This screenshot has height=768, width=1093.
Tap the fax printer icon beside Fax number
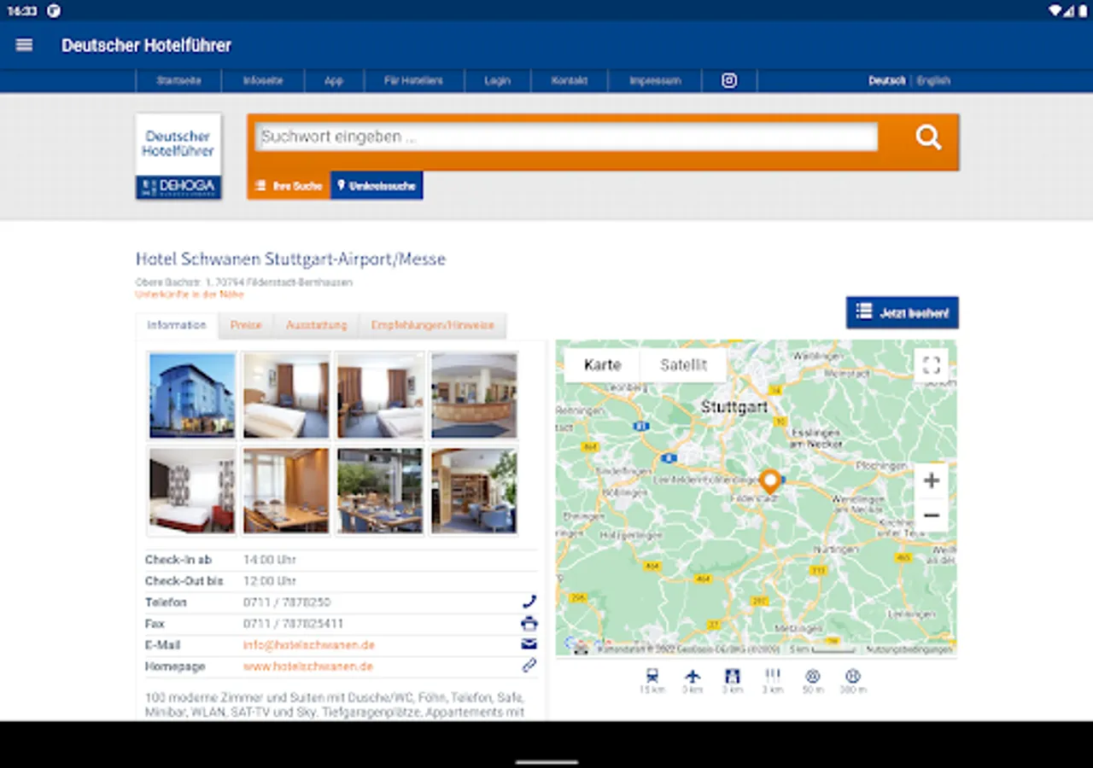(x=529, y=623)
